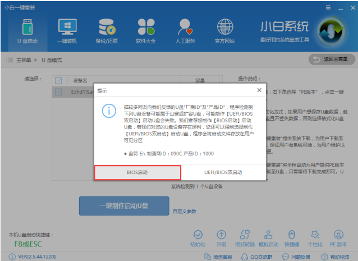Open the 一键装机 tab
358x261 pixels.
click(x=67, y=31)
